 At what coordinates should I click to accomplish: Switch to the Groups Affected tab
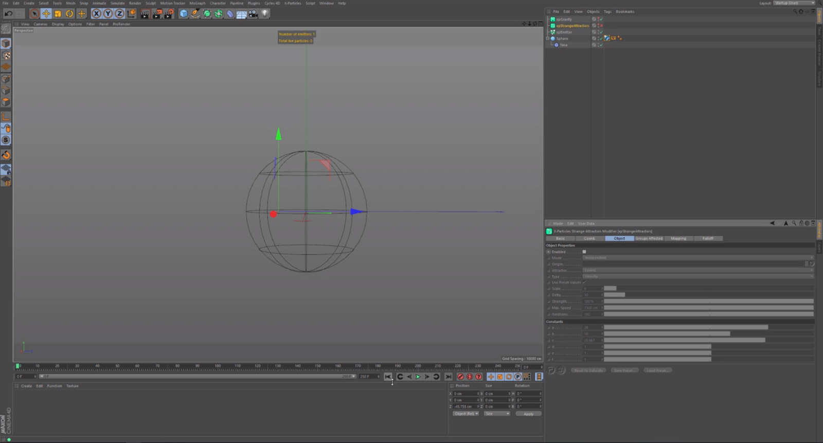649,239
